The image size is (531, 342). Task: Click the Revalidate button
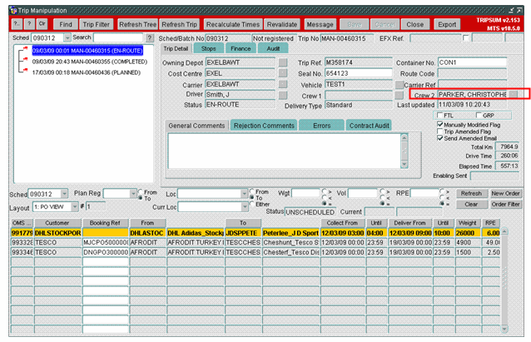click(282, 24)
